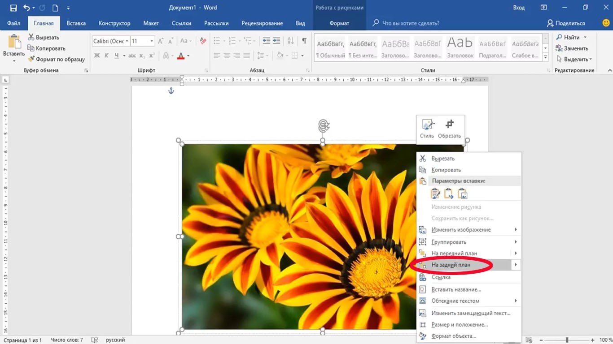
Task: Apply strikethrough (abc) formatting
Action: pyautogui.click(x=132, y=56)
